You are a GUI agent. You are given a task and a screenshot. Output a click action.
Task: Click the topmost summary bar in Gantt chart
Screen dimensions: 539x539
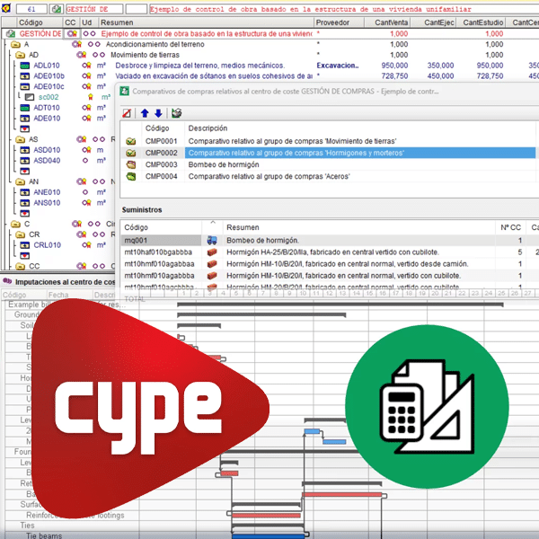coord(340,305)
